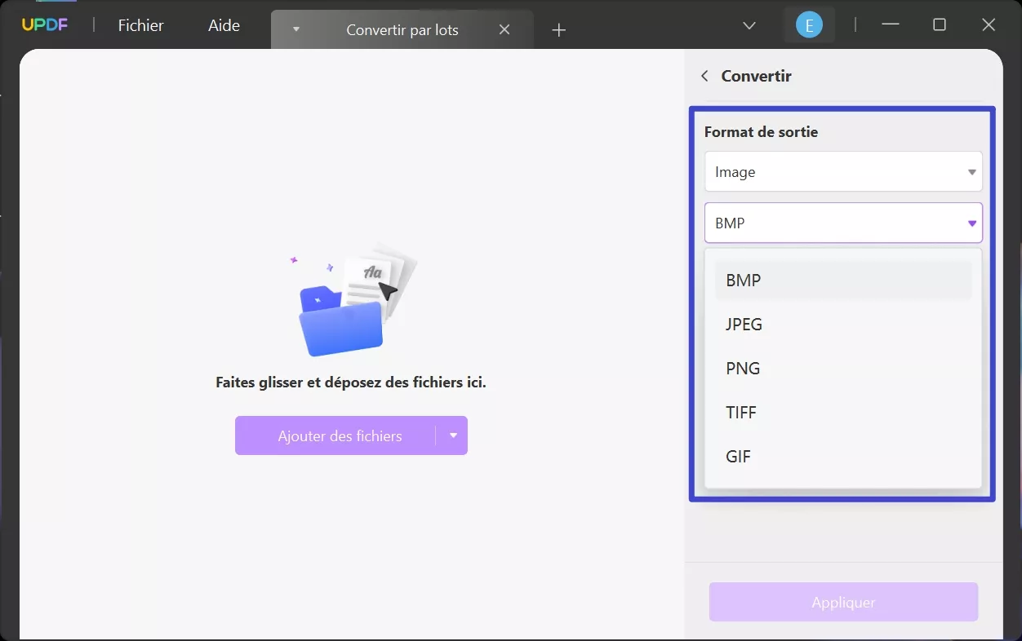
Task: Expand the "Ajouter des fichiers" dropdown arrow
Action: [453, 435]
